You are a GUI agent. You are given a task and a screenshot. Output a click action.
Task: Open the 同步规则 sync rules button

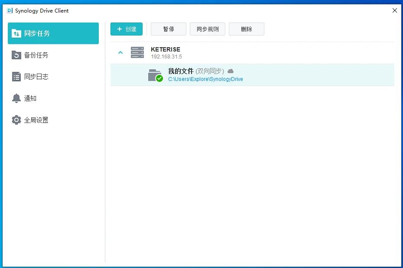point(208,29)
